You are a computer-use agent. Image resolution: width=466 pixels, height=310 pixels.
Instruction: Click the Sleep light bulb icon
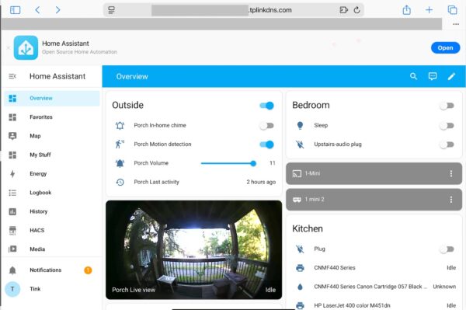(x=300, y=125)
